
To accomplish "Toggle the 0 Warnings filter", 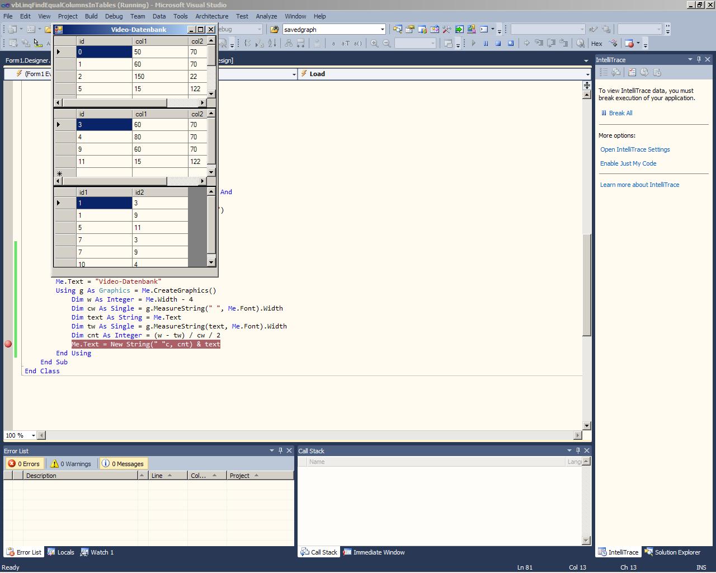I will coord(70,464).
